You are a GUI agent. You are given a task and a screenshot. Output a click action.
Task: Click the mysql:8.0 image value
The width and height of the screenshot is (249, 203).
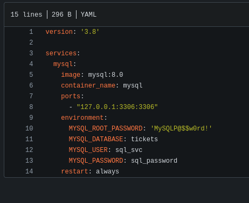(x=106, y=75)
